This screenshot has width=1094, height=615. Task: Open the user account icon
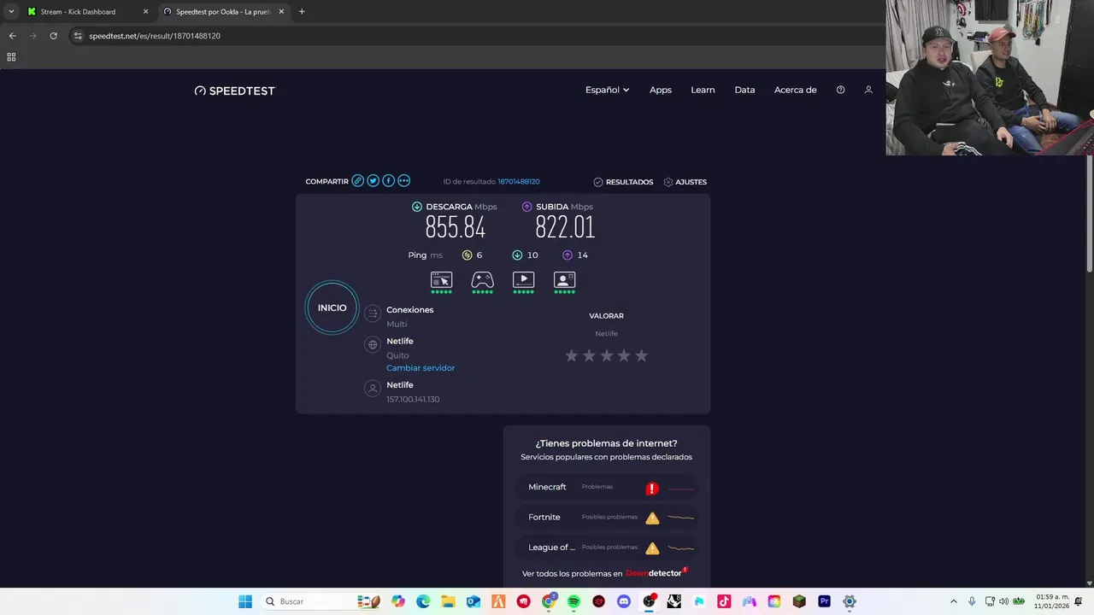[868, 90]
